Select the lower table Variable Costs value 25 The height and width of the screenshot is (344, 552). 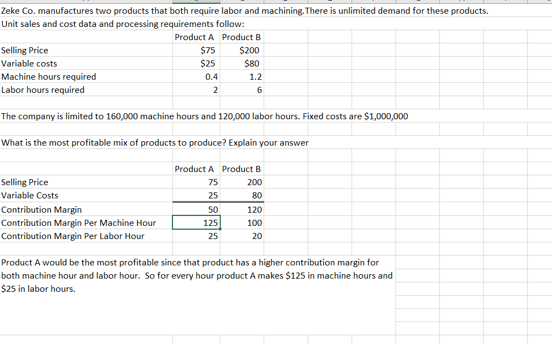pos(196,196)
